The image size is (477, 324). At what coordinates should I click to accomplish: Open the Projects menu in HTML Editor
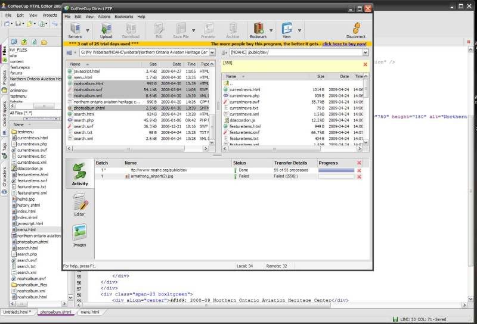pos(50,15)
